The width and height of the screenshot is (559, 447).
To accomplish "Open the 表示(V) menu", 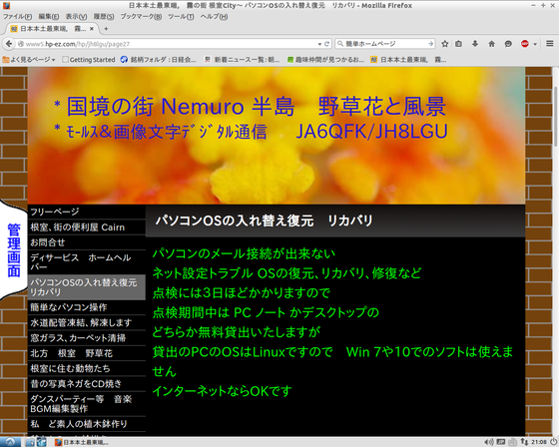I will (76, 16).
